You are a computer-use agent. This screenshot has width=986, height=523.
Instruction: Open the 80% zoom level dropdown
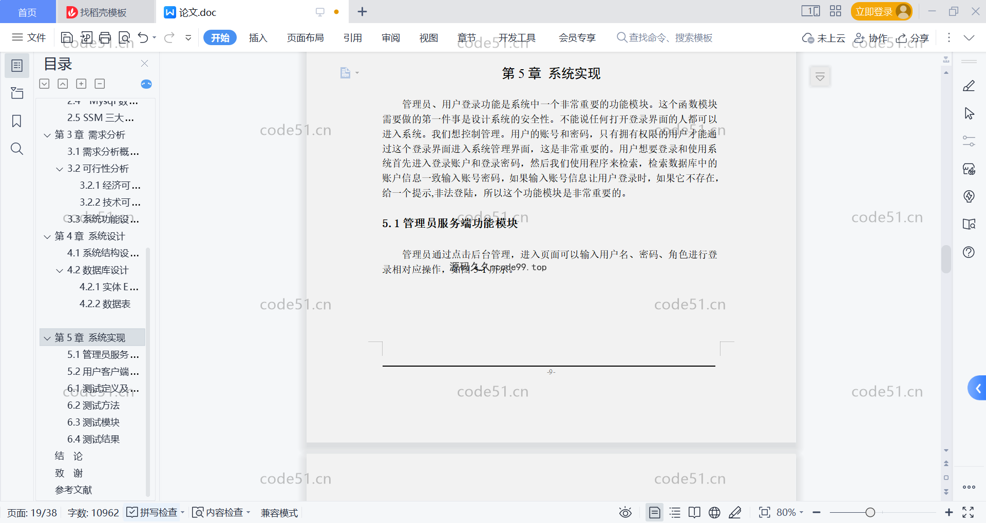click(789, 513)
